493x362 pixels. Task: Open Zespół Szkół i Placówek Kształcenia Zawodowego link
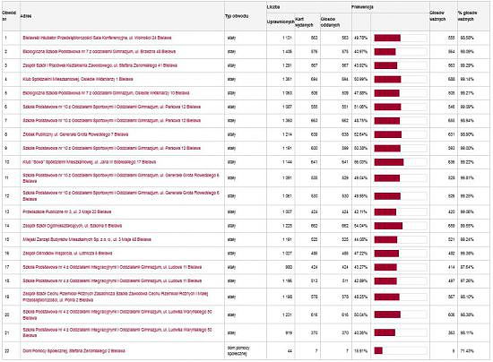[x=100, y=65]
